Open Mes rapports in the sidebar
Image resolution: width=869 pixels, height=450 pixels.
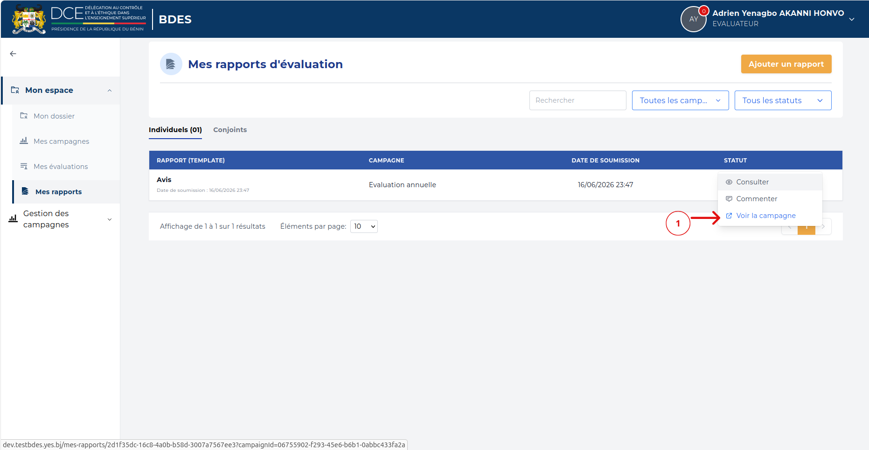click(66, 192)
